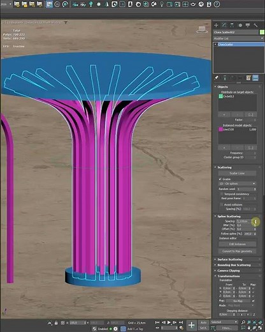The height and width of the screenshot is (332, 265).
Task: Click the Go to Start playback button
Action: pos(157,322)
